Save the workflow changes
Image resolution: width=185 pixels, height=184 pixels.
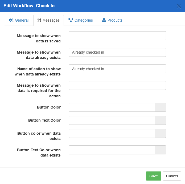154,176
